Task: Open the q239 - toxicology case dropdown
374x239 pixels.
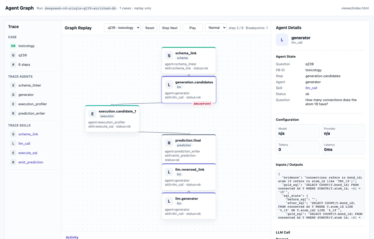Action: [x=122, y=28]
